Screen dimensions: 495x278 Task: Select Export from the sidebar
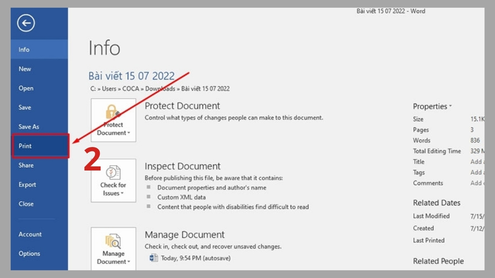[x=27, y=185]
